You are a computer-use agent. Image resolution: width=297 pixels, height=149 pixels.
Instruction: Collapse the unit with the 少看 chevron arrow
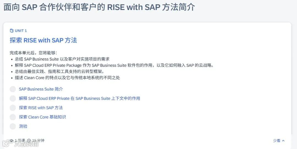[284, 141]
